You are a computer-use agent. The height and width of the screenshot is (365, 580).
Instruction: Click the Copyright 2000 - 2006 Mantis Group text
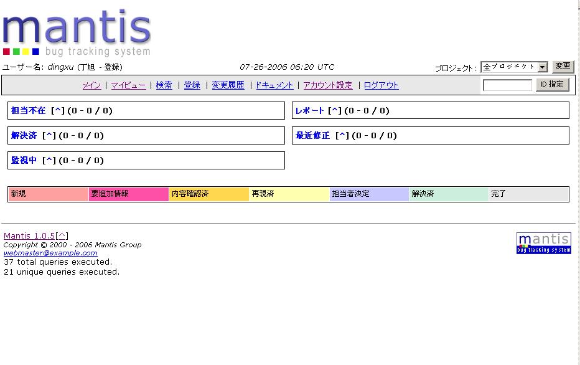(72, 245)
